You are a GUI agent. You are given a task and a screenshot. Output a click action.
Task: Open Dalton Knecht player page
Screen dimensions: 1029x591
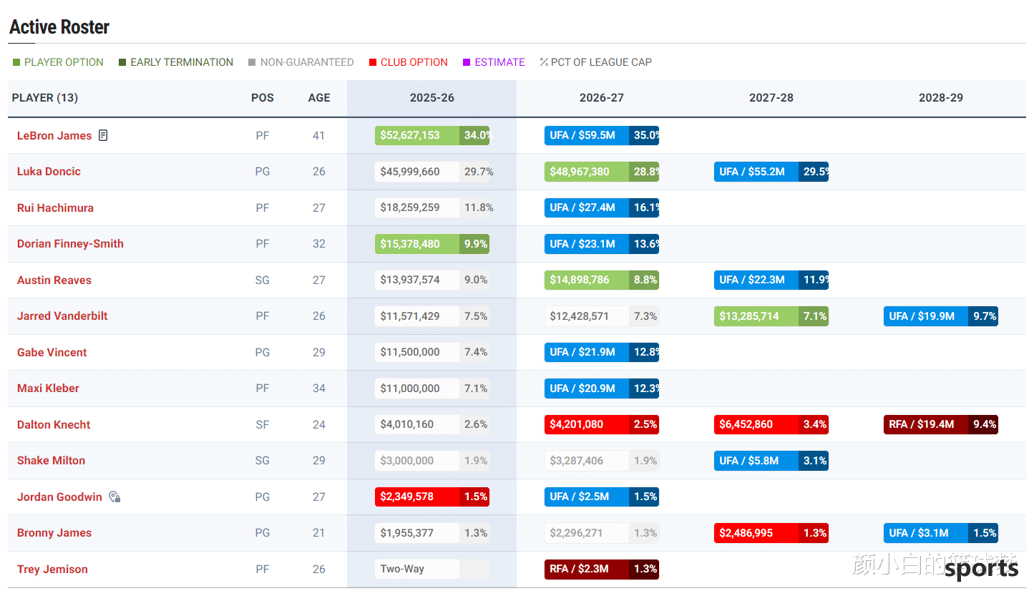[x=54, y=425]
